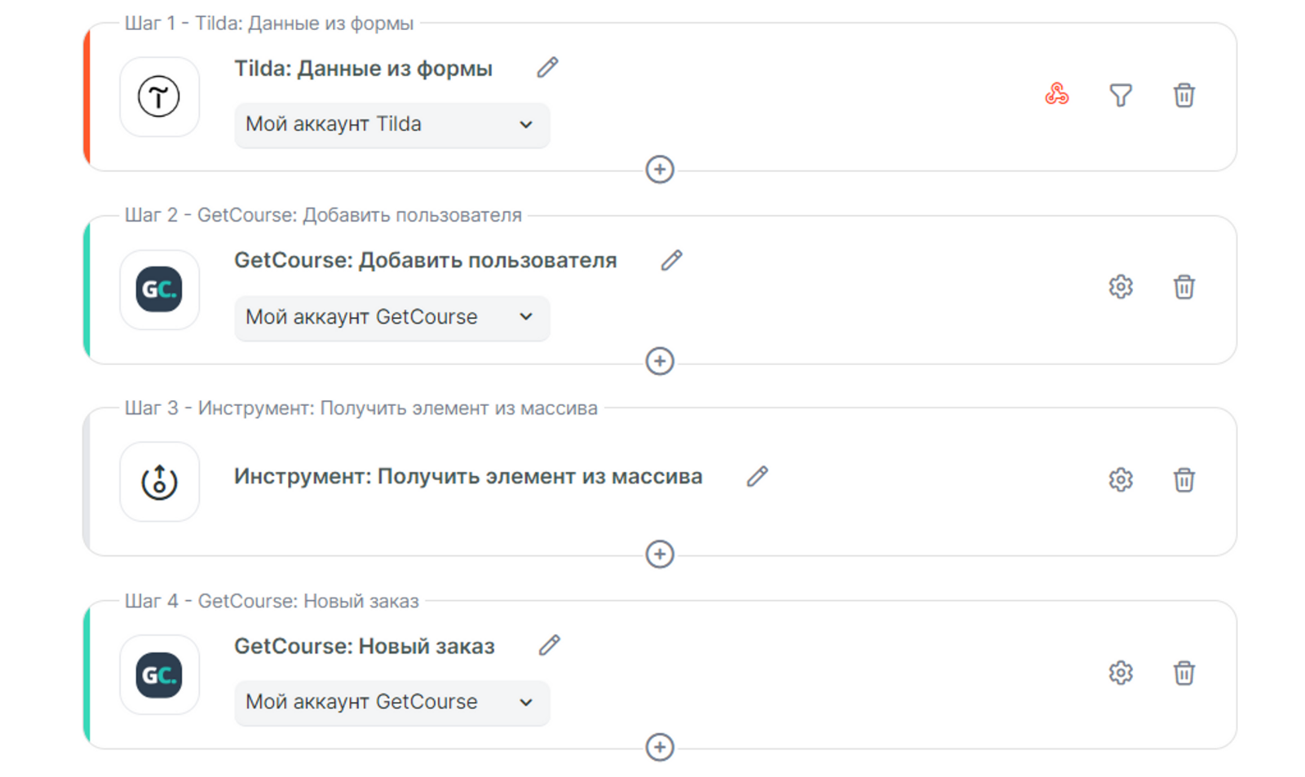Image resolution: width=1305 pixels, height=777 pixels.
Task: Open settings for the array element tool step
Action: [x=1121, y=479]
